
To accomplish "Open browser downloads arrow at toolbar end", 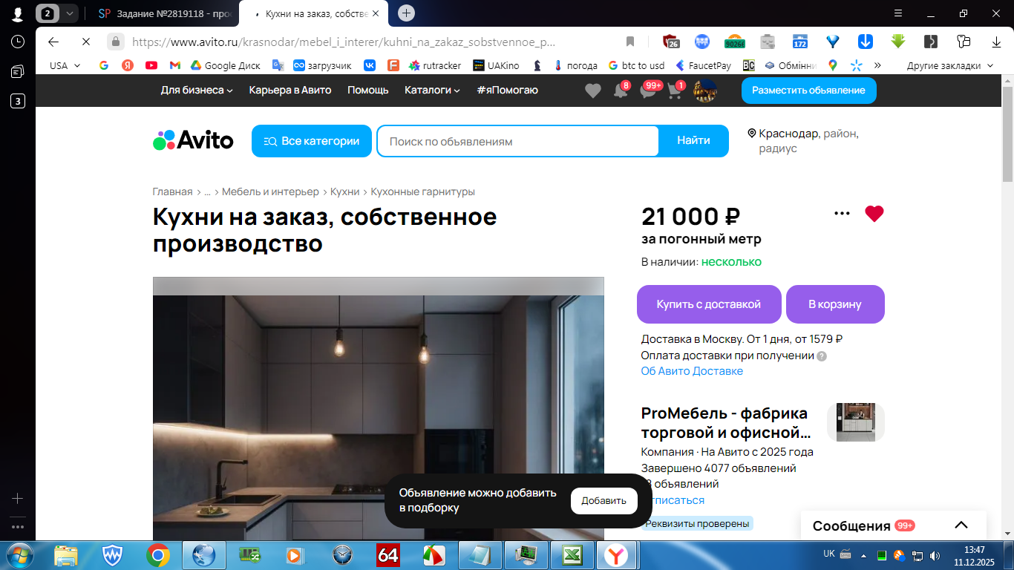I will (996, 42).
